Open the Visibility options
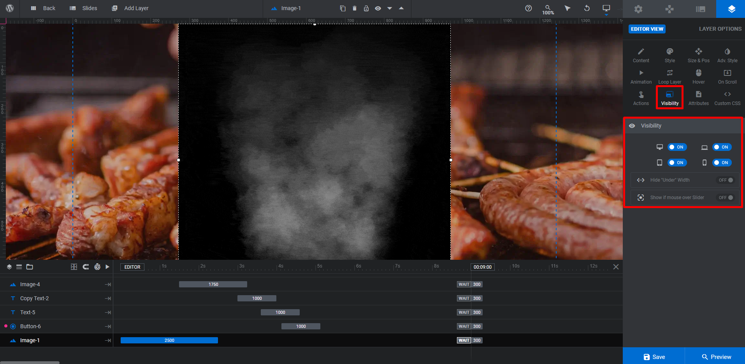The image size is (745, 364). [670, 98]
